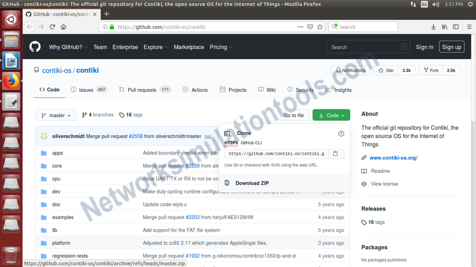This screenshot has width=476, height=267.
Task: Click the Download ZIP option
Action: point(252,183)
